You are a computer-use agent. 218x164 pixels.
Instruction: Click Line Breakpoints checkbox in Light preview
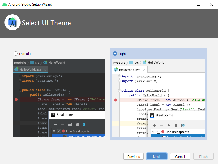158,132
